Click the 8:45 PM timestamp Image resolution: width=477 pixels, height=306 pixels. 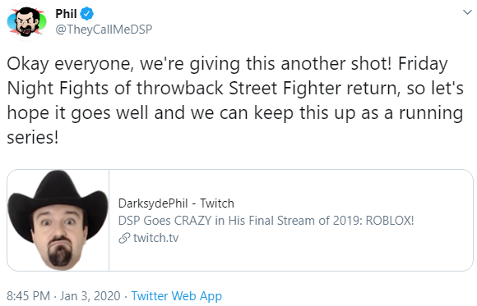[28, 295]
